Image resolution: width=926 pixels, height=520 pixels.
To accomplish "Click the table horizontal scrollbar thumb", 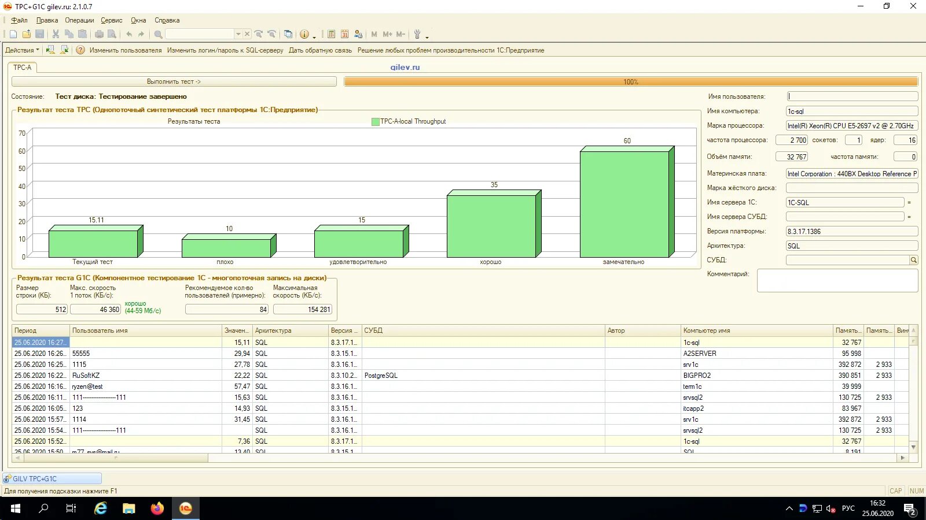I will click(115, 458).
